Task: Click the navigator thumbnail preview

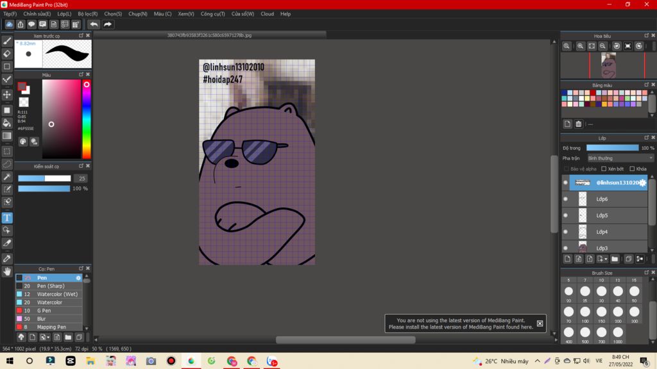Action: 608,66
